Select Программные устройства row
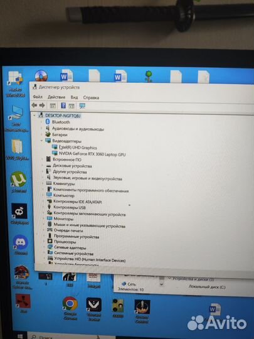 point(77,237)
